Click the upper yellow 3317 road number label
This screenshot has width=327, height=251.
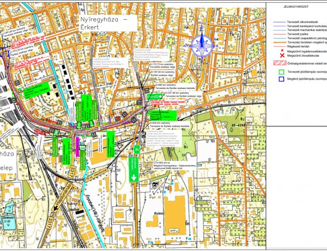[72, 172]
